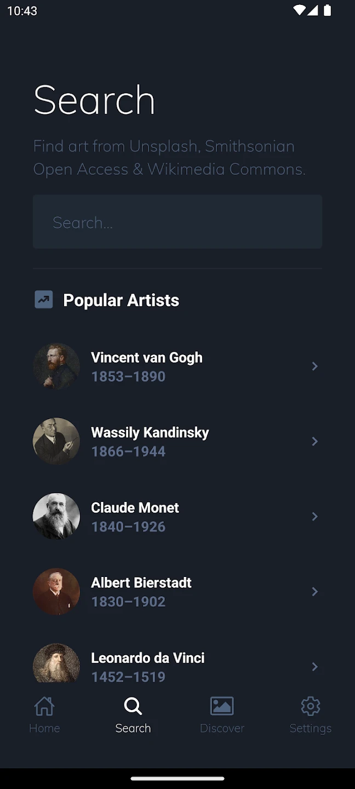
Task: Tap the battery status icon
Action: point(327,10)
